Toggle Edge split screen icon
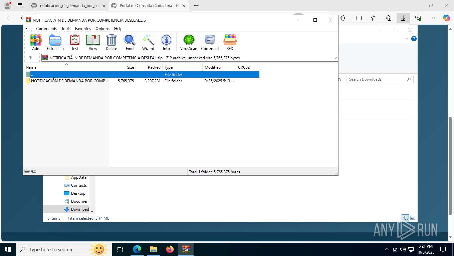This screenshot has height=256, width=454. click(x=359, y=18)
